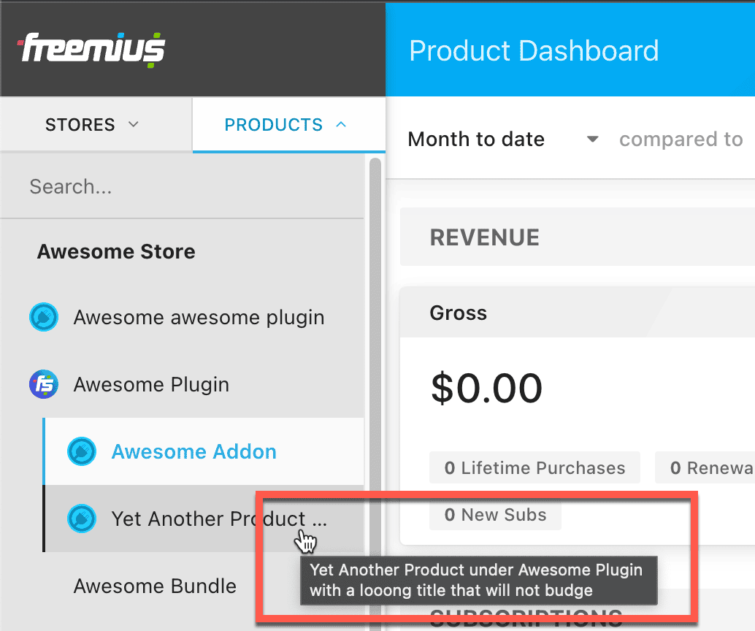Focus the product Search field
This screenshot has width=755, height=631.
[182, 187]
